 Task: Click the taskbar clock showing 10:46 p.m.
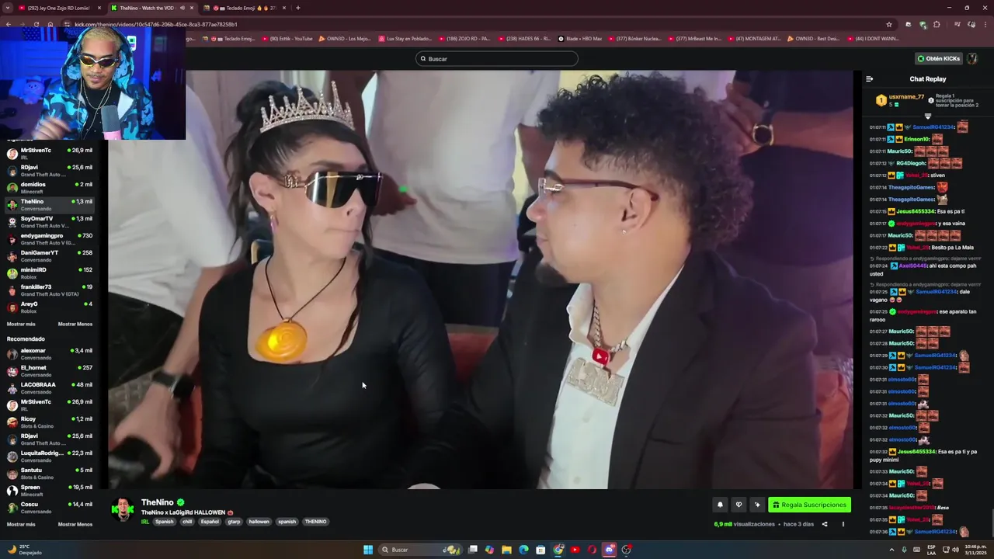976,550
